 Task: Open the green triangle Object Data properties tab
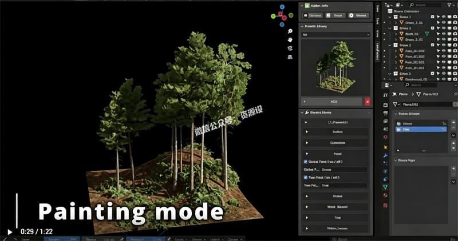385,186
